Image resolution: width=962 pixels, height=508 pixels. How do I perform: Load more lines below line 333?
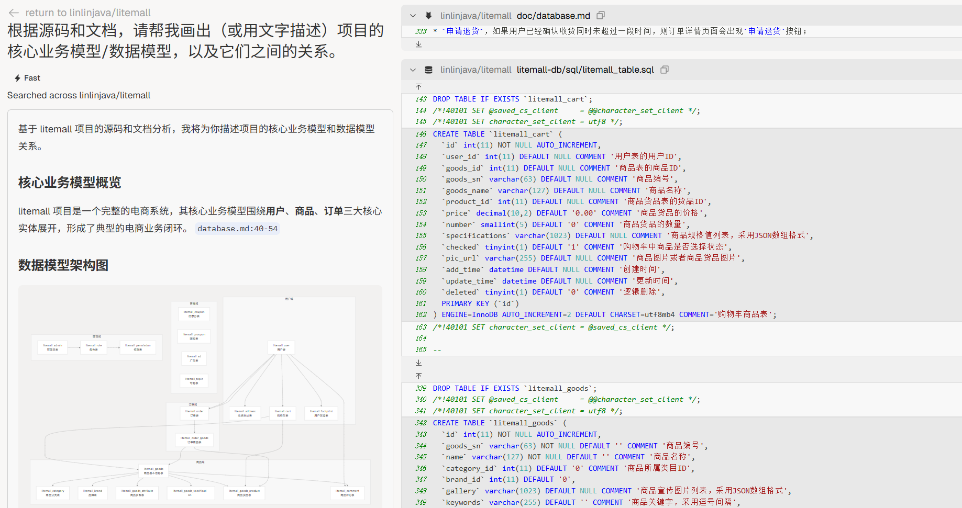[418, 44]
